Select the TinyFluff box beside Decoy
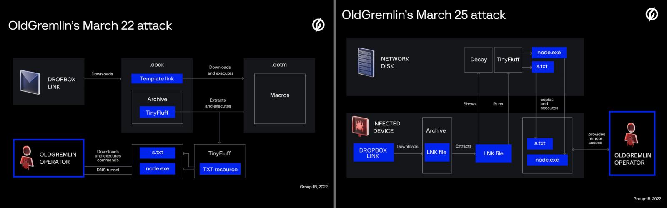 pyautogui.click(x=508, y=60)
